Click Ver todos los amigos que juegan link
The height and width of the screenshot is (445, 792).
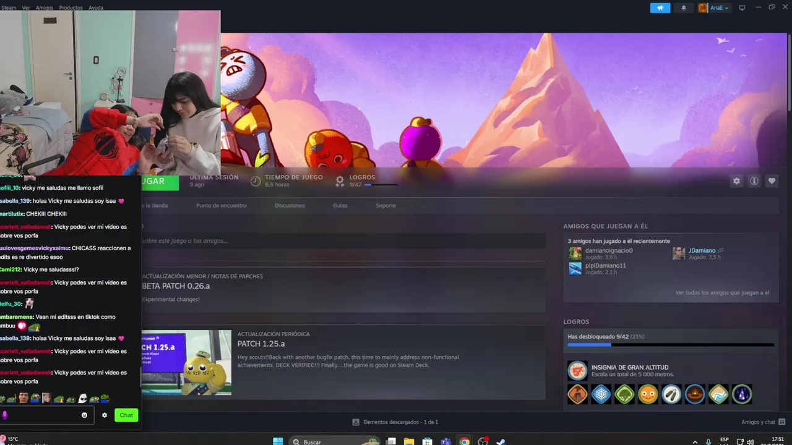pos(722,292)
